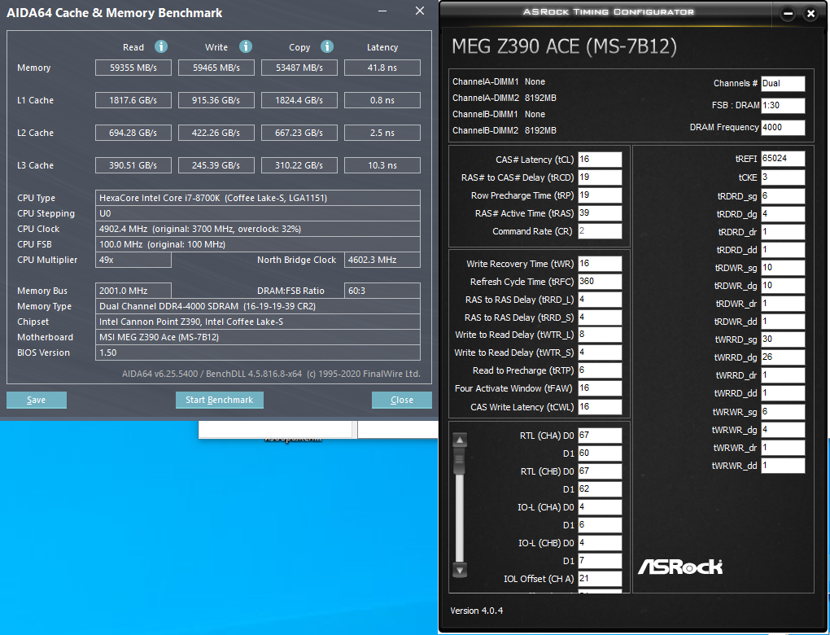
Task: Click the scroll up arrow in Timing Configurator
Action: coord(460,440)
